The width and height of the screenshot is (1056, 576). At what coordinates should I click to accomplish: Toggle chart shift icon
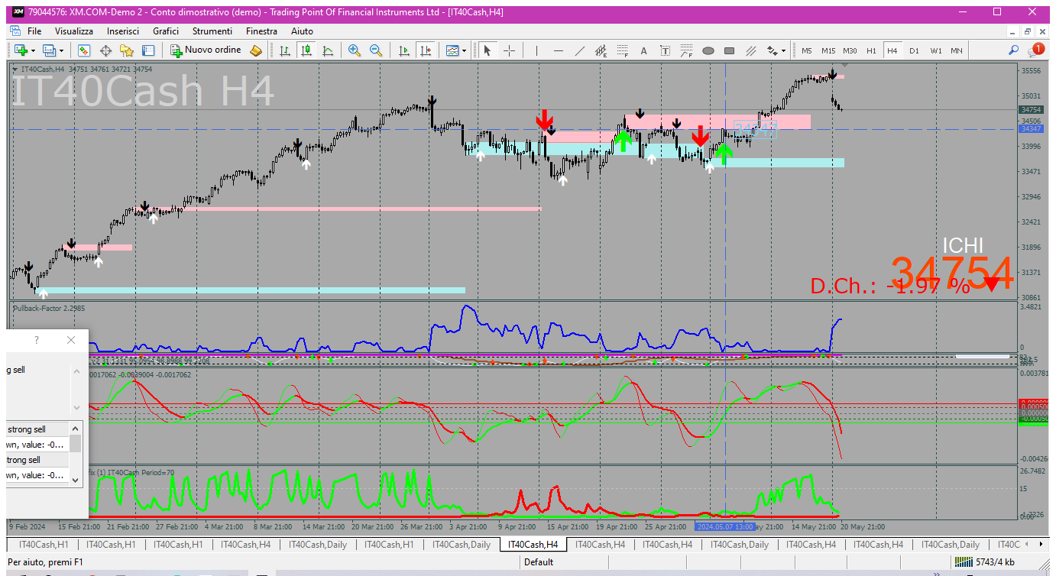point(426,50)
